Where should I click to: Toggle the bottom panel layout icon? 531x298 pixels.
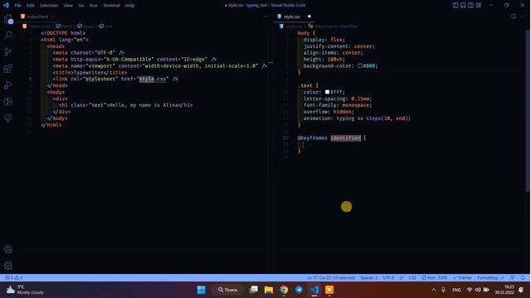[x=463, y=5]
